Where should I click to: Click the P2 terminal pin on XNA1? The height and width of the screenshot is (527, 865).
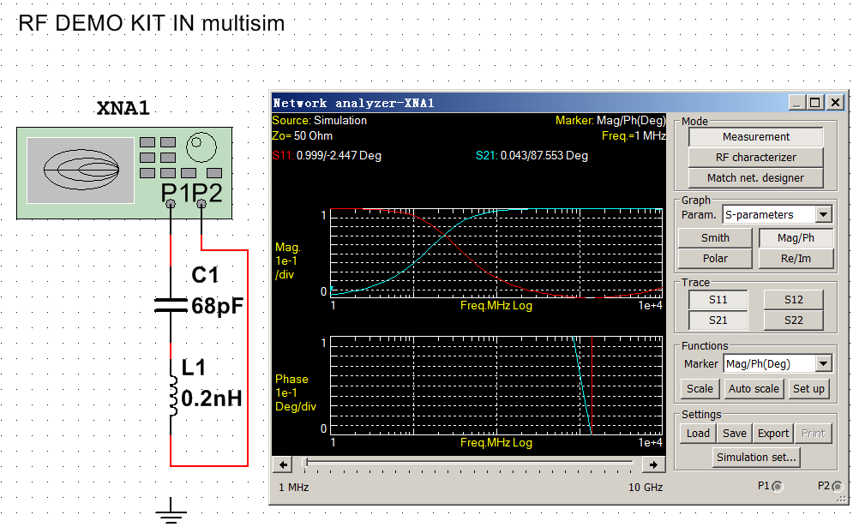coord(201,204)
